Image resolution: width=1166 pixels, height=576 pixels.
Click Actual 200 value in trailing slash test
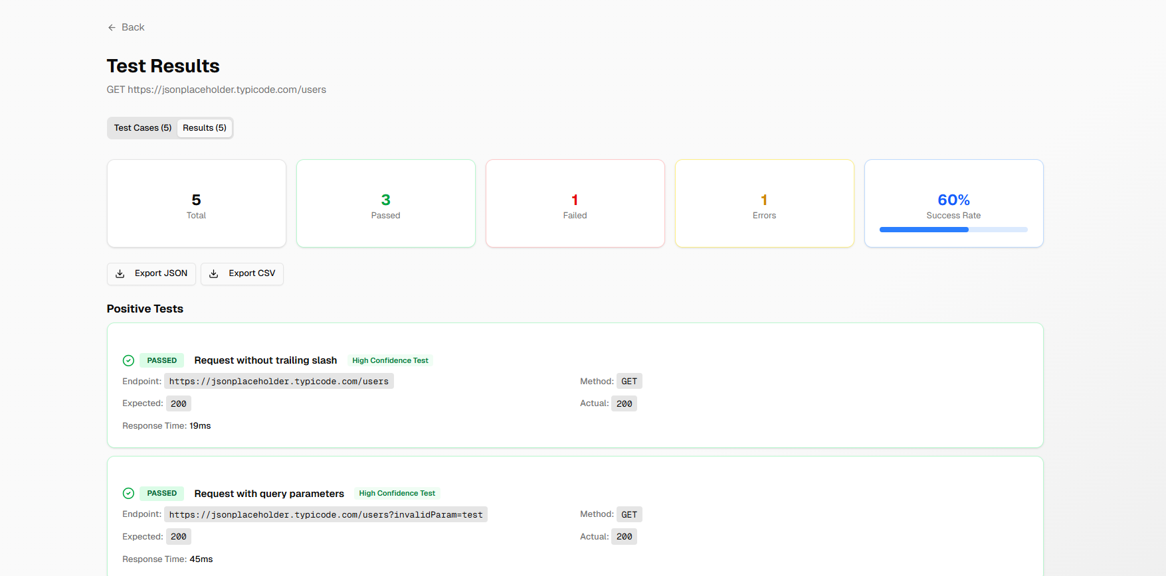pos(625,403)
